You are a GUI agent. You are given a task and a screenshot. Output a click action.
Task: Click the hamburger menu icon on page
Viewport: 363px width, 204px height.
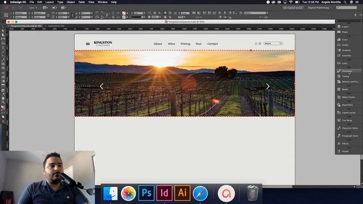(88, 44)
